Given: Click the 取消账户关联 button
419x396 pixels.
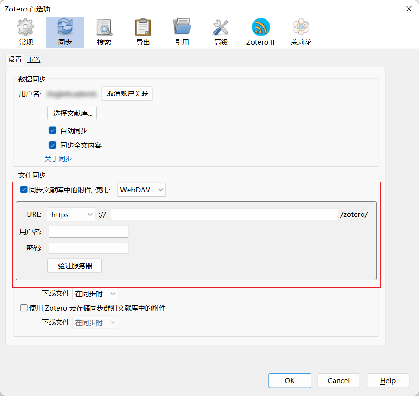Looking at the screenshot, I should pyautogui.click(x=127, y=94).
